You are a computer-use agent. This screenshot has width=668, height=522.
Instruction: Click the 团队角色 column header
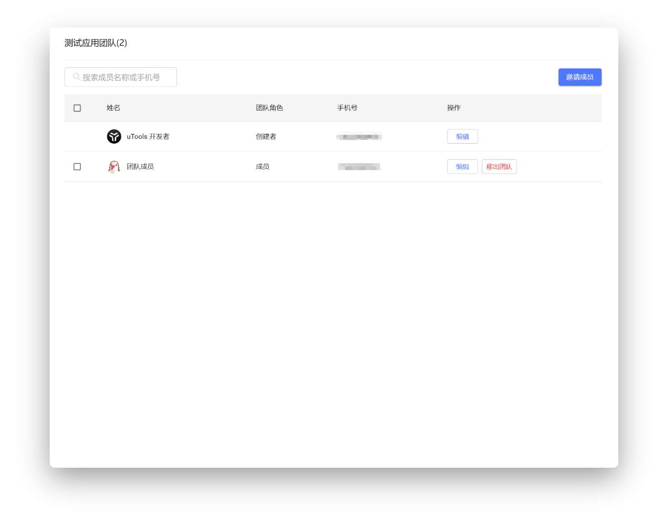click(269, 108)
